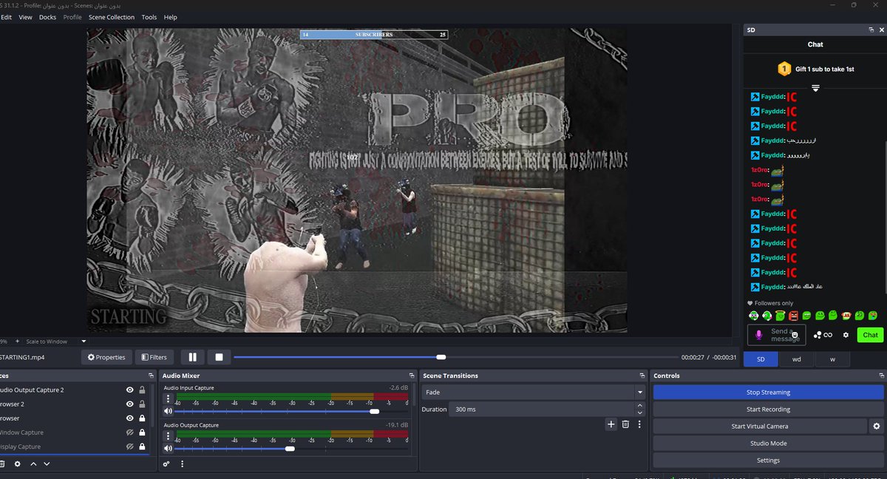This screenshot has width=887, height=479.
Task: Enable Studio Mode
Action: point(768,444)
